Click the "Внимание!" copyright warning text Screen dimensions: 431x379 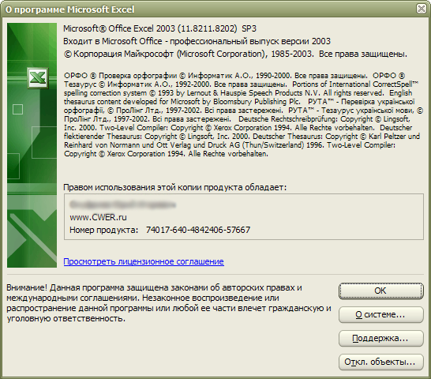(168, 303)
